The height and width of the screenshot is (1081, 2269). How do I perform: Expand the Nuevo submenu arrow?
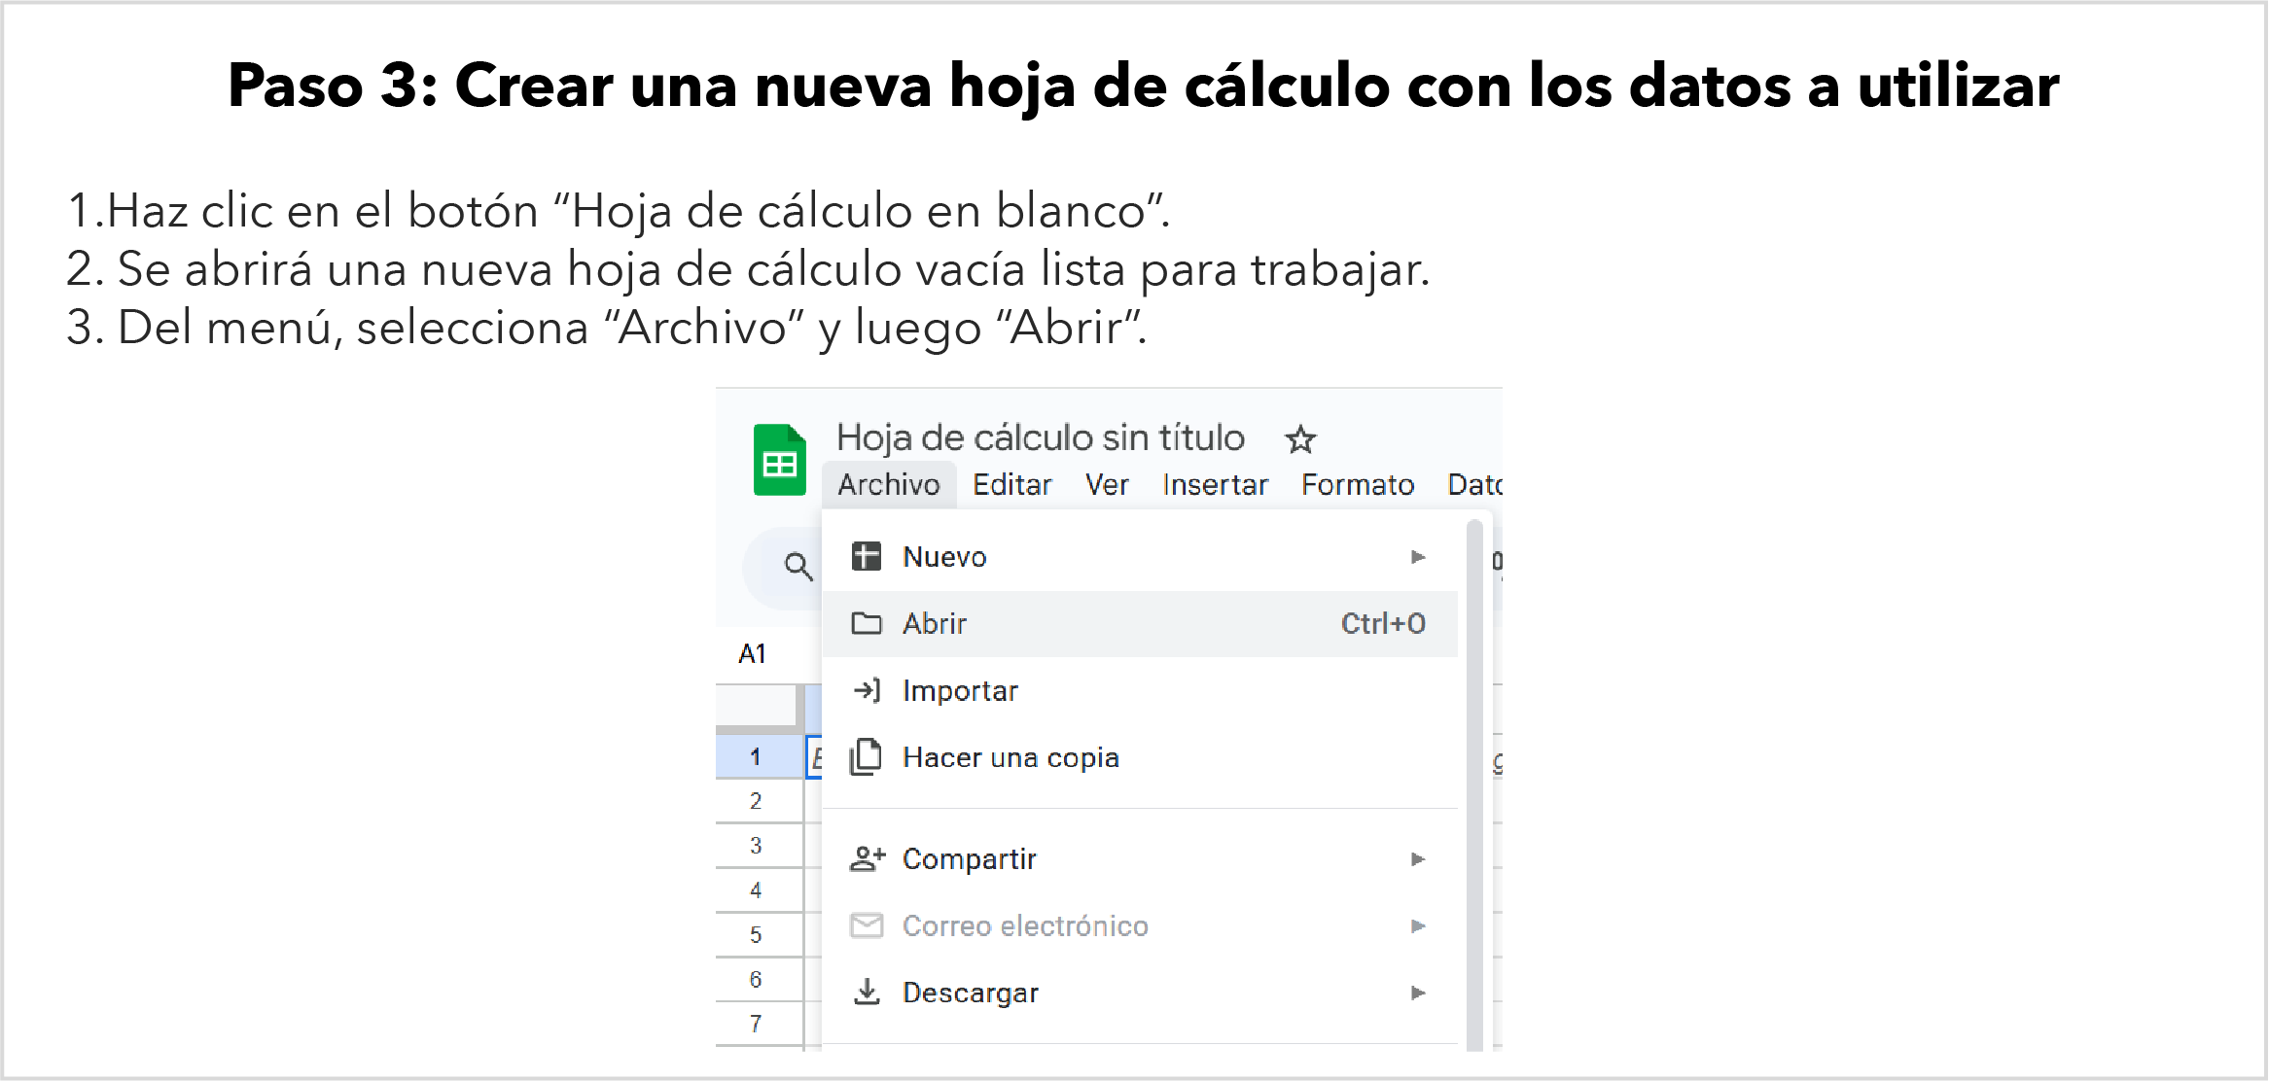[x=1418, y=557]
